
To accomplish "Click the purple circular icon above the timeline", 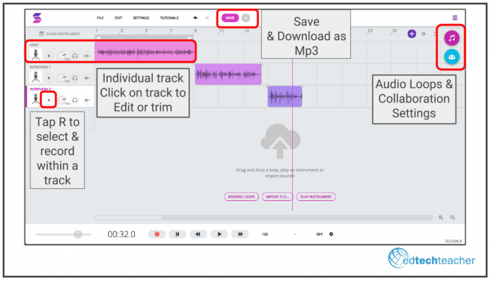I will [x=412, y=34].
